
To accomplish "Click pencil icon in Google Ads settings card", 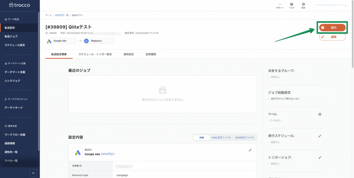I will coord(250,150).
